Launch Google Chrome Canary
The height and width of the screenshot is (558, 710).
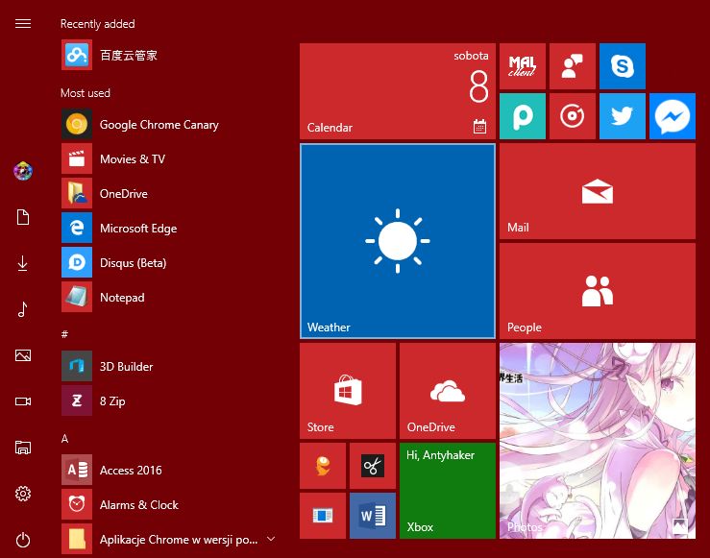[x=171, y=125]
